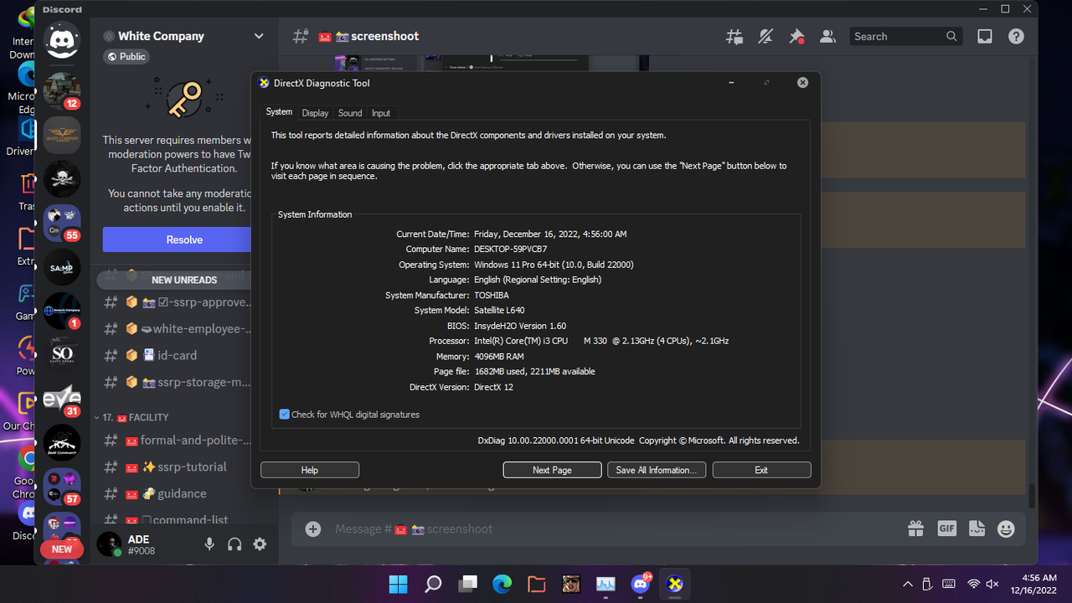Switch to Display tab in DxDiag
The height and width of the screenshot is (603, 1072).
pos(315,113)
